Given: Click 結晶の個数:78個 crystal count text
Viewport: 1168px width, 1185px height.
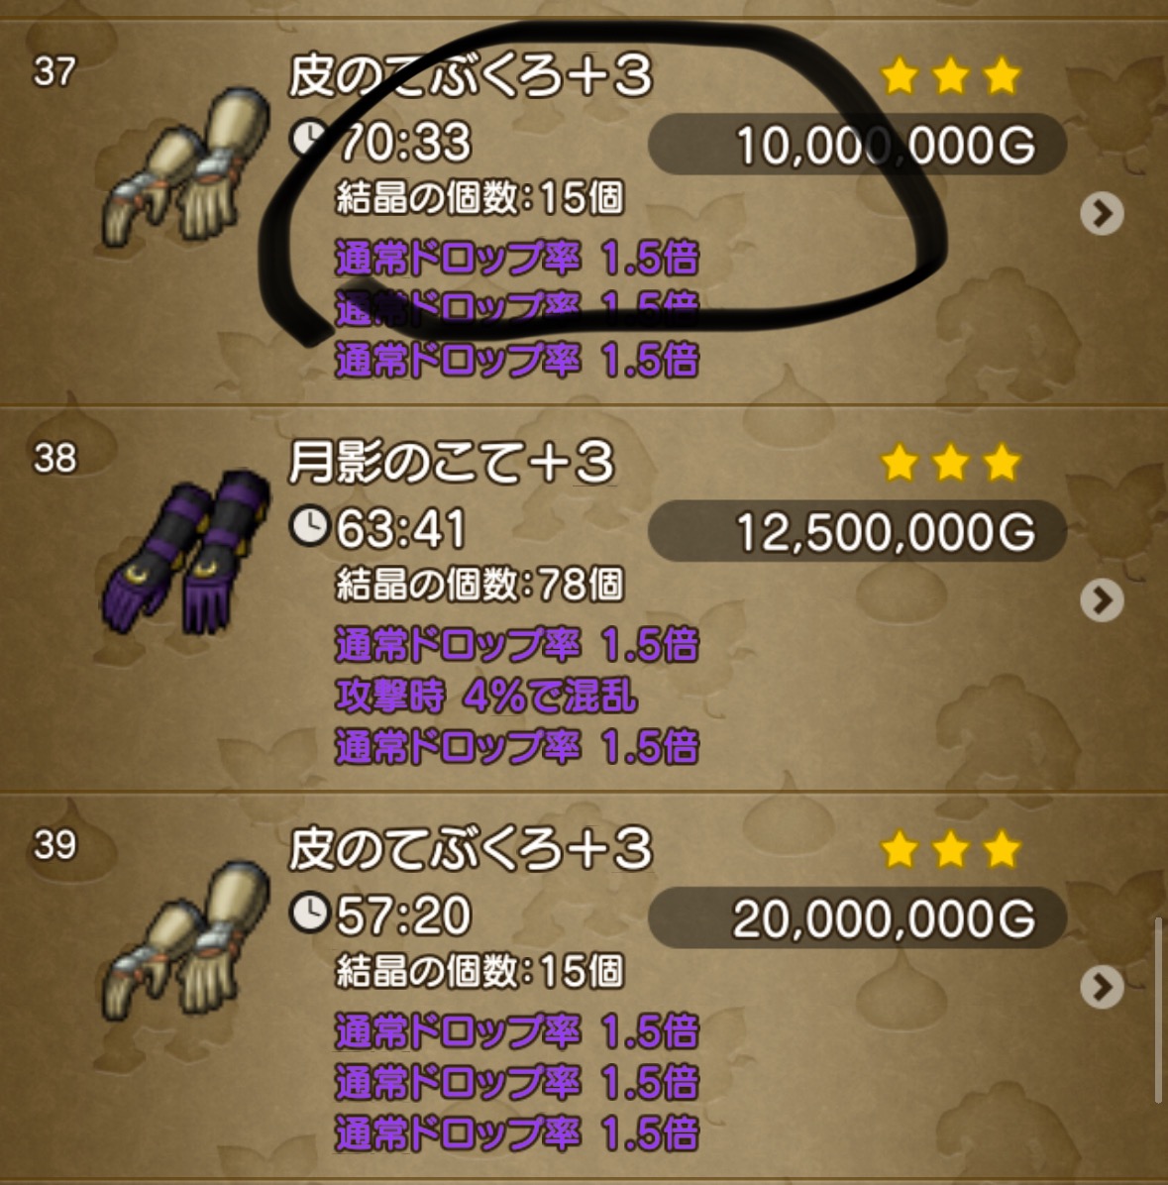Looking at the screenshot, I should [x=479, y=585].
